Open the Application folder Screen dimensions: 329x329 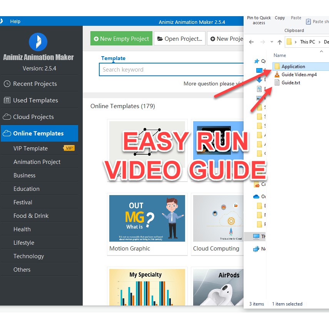pyautogui.click(x=293, y=67)
